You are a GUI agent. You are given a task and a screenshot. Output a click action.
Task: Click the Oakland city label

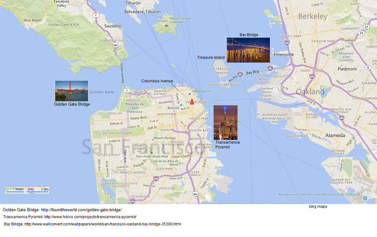(310, 91)
